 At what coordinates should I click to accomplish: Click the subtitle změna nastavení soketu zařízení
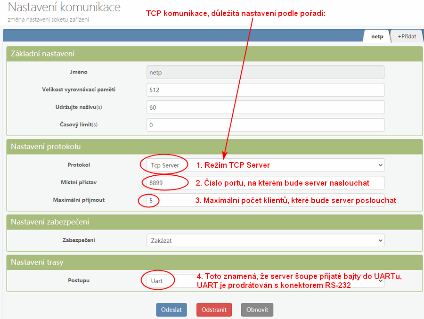[x=48, y=19]
